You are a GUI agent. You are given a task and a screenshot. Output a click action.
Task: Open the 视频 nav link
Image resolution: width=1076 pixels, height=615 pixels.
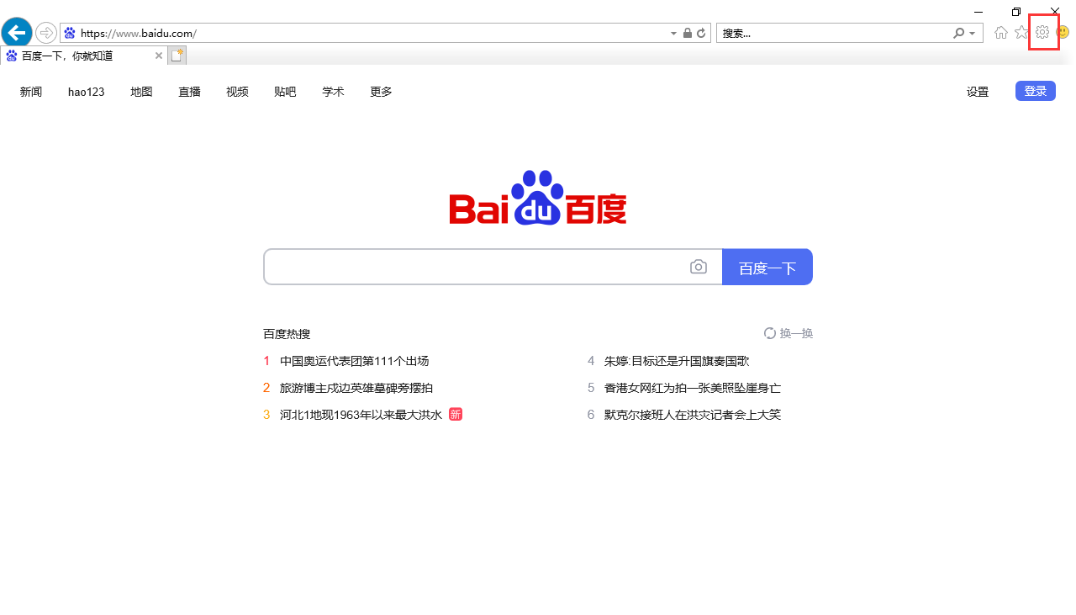point(238,92)
